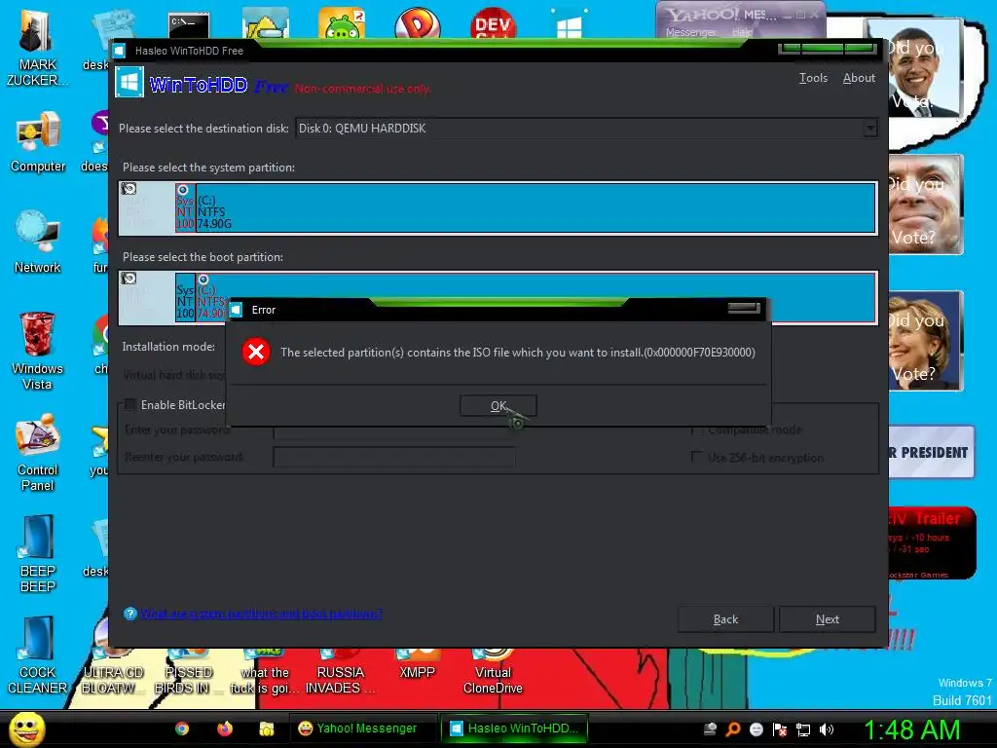The width and height of the screenshot is (997, 748).
Task: Open the Network desktop icon
Action: click(x=38, y=242)
